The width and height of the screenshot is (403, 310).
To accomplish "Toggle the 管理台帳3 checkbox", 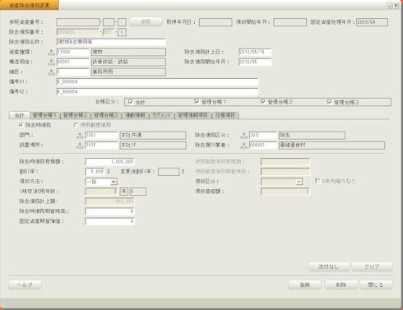I will 329,102.
